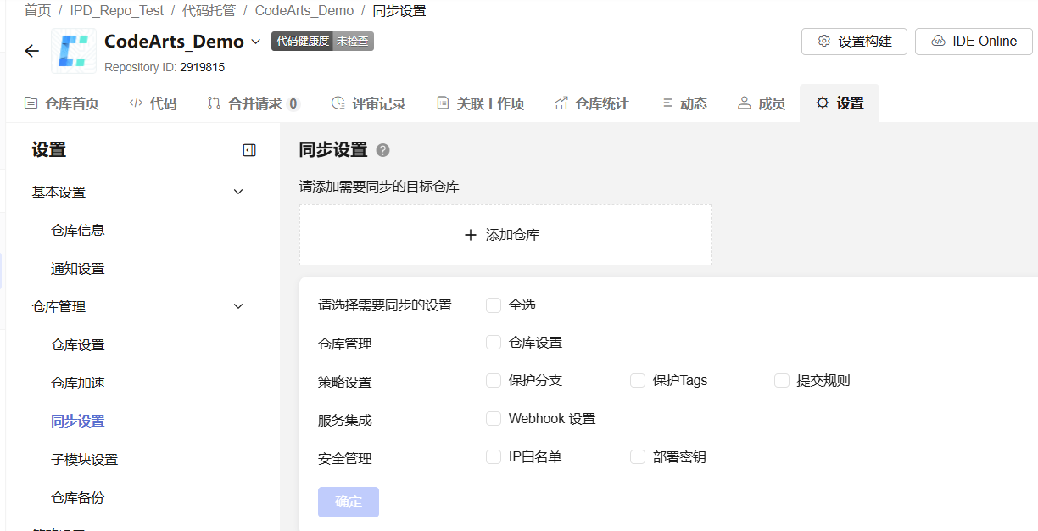Tick the 保护分支 checkbox

point(494,381)
